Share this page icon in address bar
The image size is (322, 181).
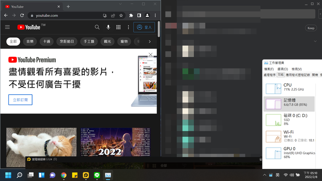click(x=113, y=15)
